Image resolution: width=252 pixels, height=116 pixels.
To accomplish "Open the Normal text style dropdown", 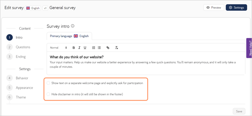I will click(58, 48).
